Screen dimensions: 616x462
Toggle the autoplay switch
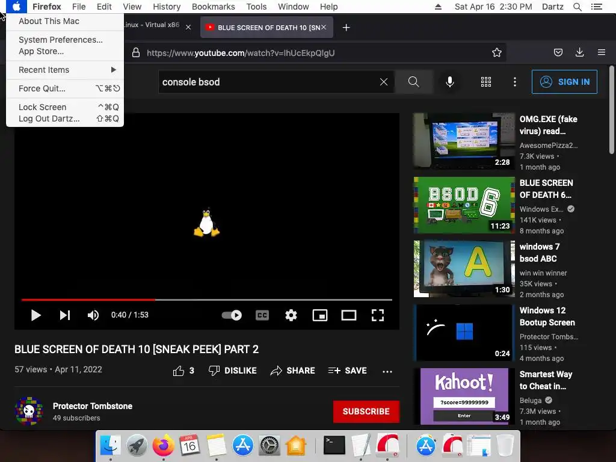tap(232, 315)
